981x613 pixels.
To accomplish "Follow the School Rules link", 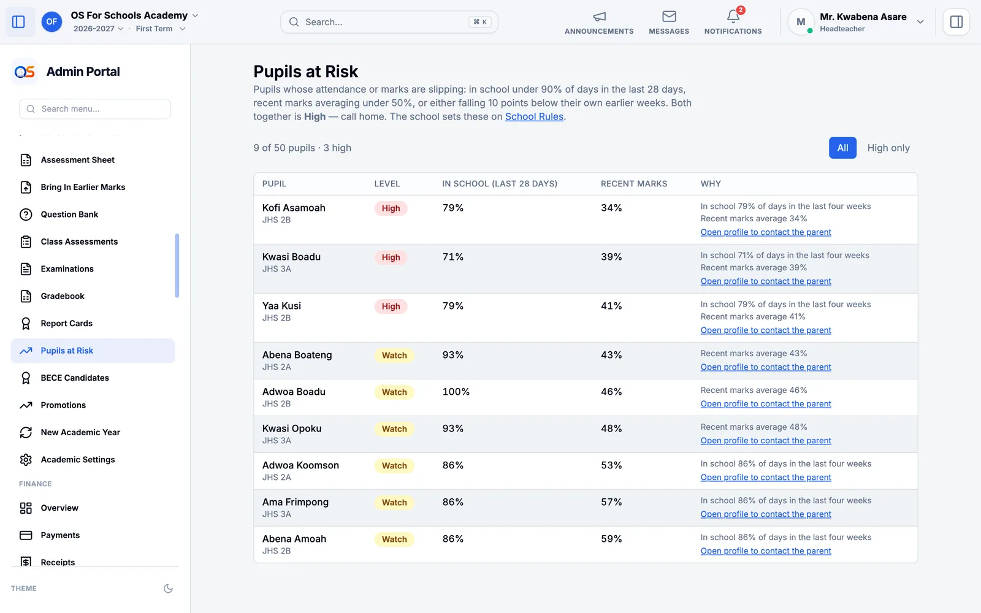I will click(534, 116).
